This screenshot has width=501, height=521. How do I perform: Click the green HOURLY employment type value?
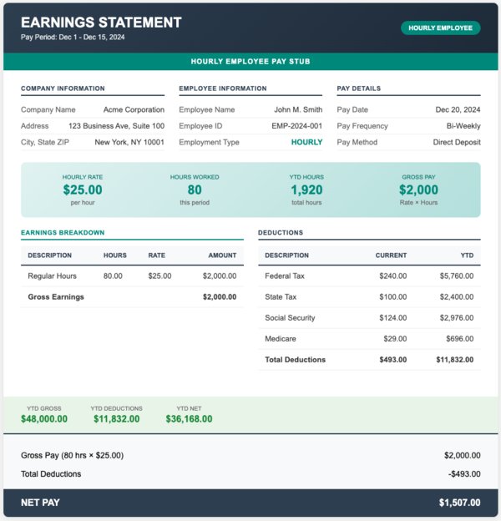306,142
